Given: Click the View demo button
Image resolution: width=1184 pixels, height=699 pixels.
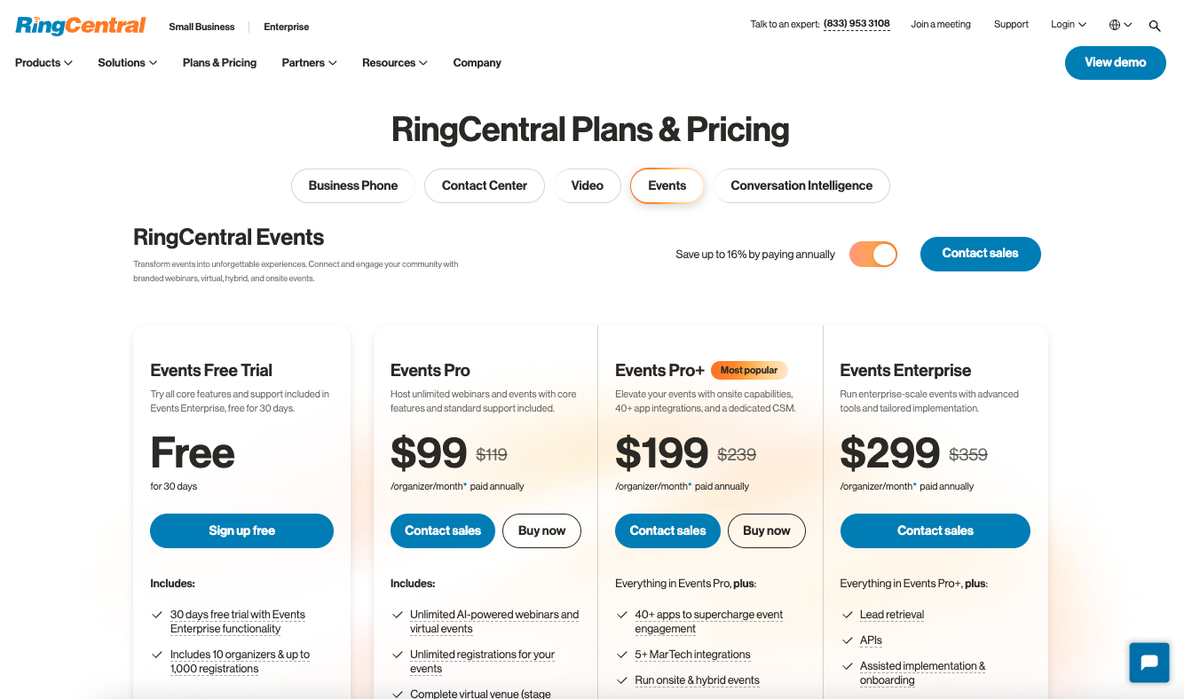Looking at the screenshot, I should (x=1116, y=63).
